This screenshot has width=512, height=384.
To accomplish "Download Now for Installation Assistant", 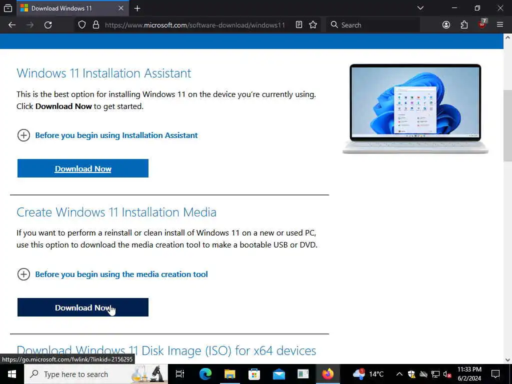I will (x=83, y=168).
